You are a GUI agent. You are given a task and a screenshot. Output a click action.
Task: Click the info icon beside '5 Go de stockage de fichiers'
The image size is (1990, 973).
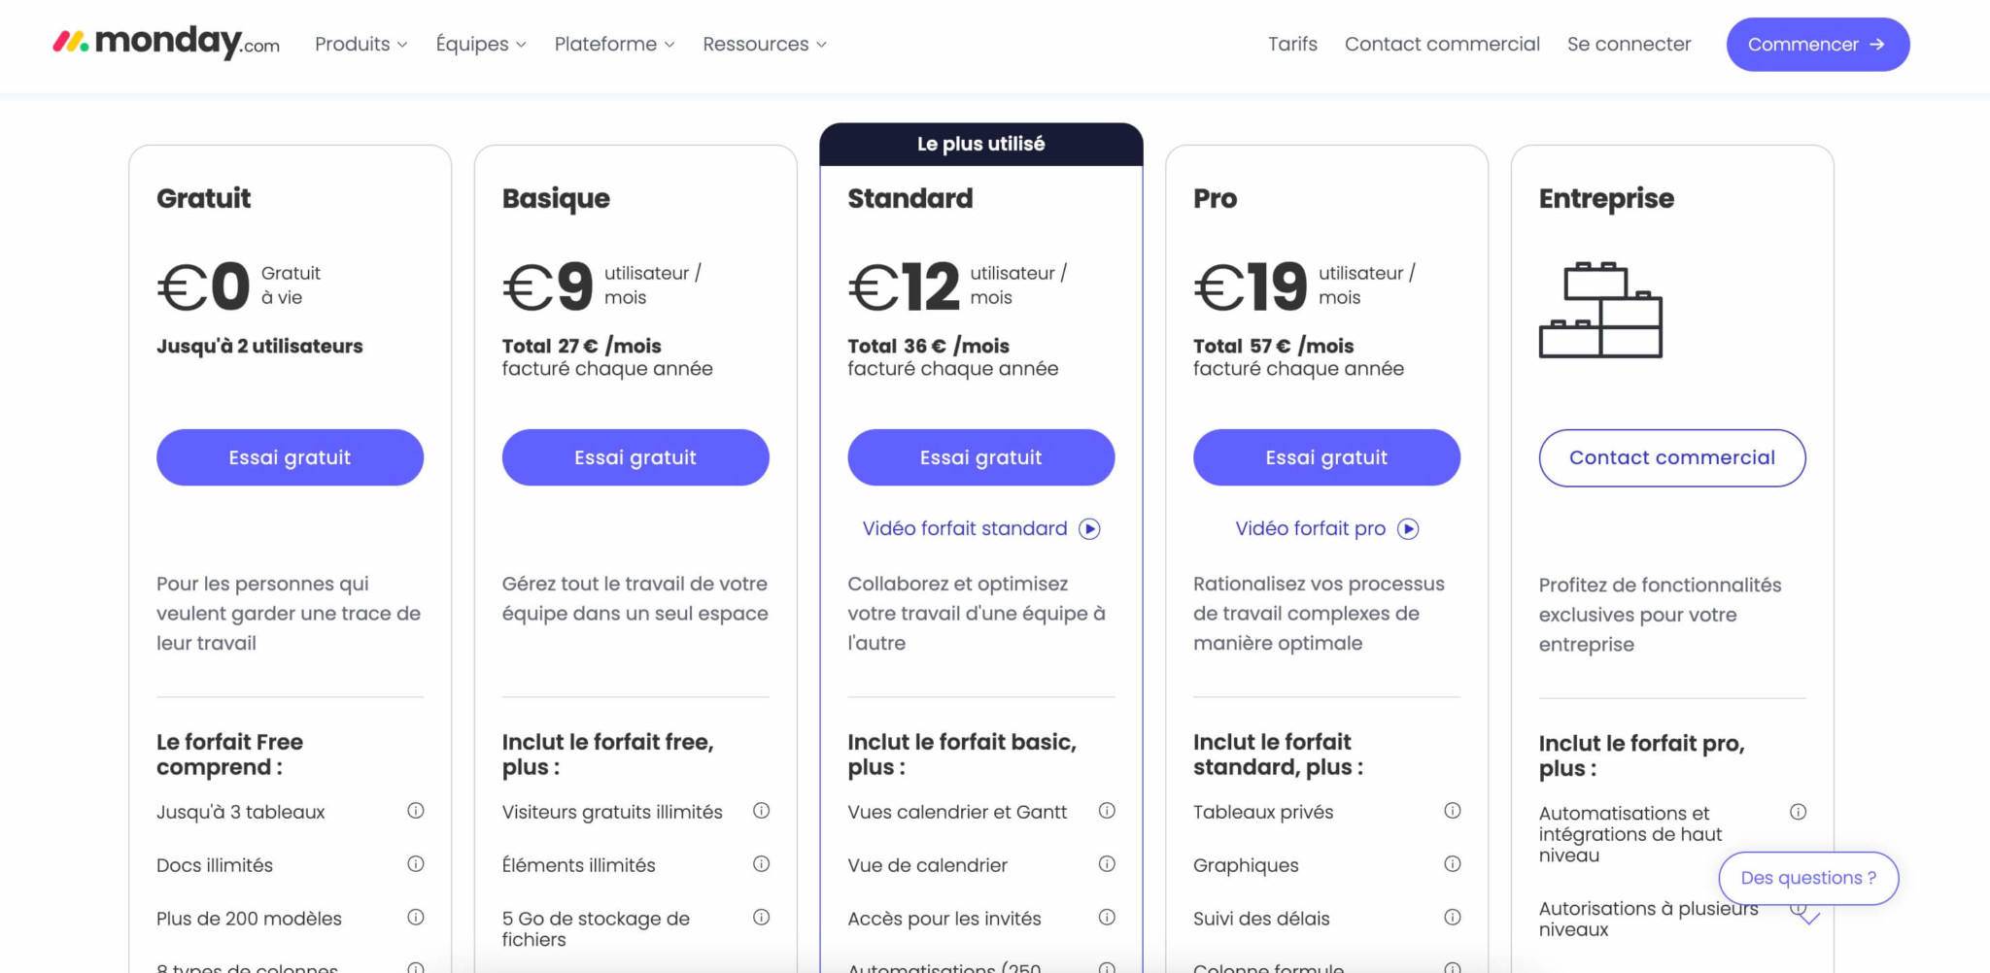click(x=762, y=916)
